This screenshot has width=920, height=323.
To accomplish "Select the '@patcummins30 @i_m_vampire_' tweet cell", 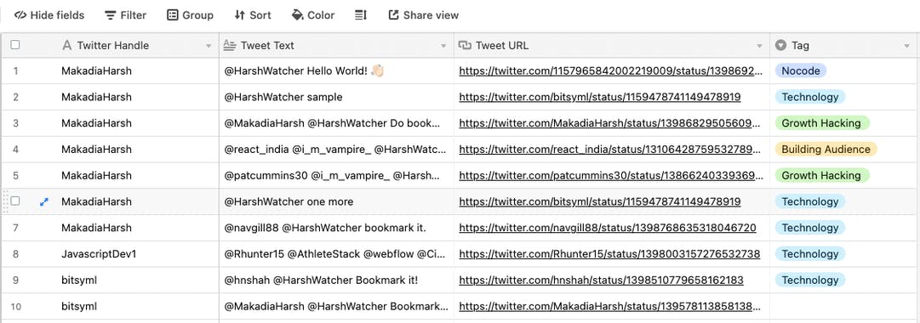I will [336, 175].
